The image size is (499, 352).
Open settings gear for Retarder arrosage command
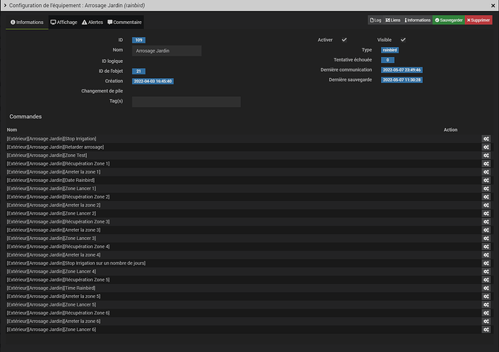(486, 147)
